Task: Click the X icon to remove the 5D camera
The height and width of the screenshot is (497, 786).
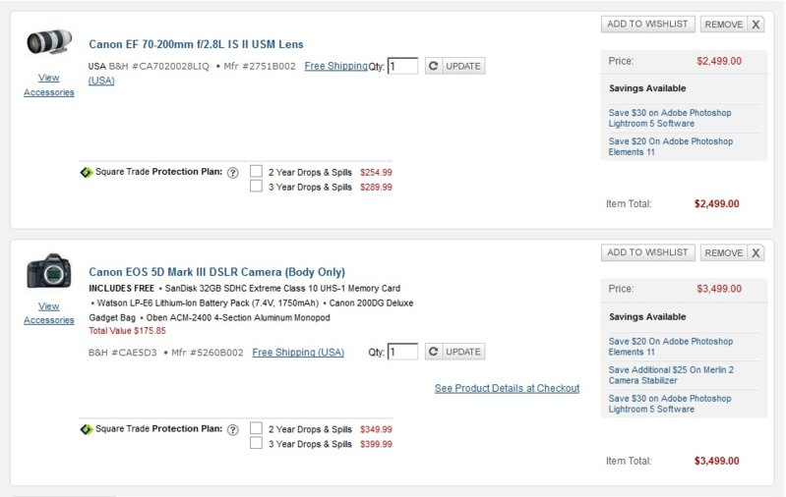Action: tap(756, 253)
